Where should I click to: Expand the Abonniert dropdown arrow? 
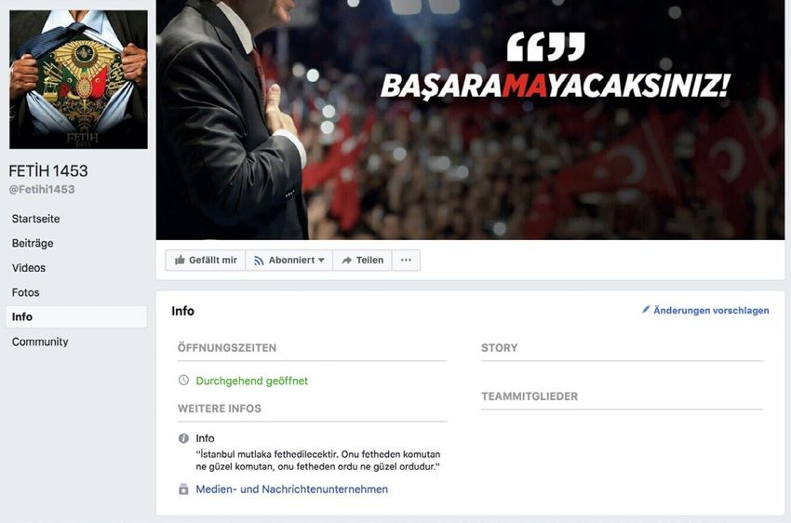coord(321,261)
